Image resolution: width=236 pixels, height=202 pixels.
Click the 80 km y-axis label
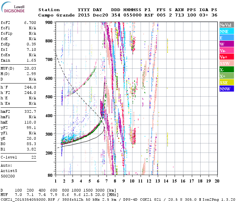(x=50, y=175)
